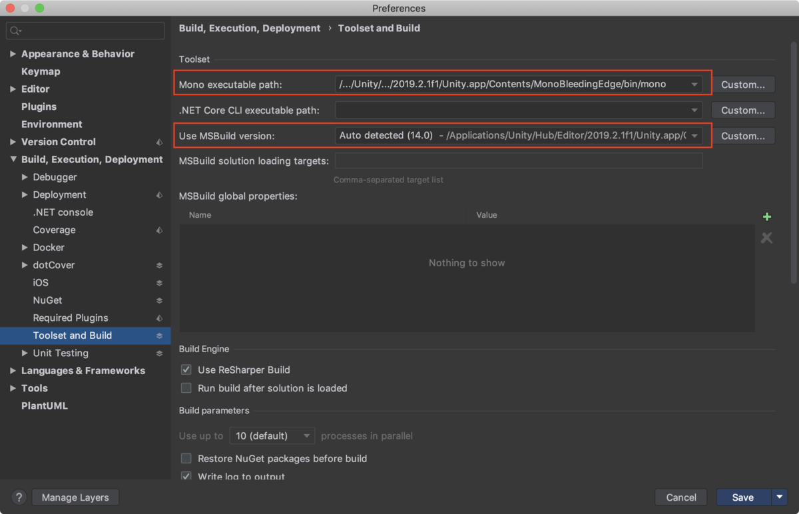Click the Cancel button
The image size is (799, 514).
[x=681, y=497]
